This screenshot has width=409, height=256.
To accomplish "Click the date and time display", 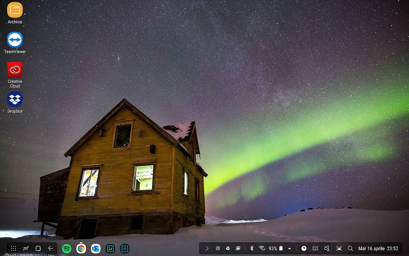I will coord(378,248).
